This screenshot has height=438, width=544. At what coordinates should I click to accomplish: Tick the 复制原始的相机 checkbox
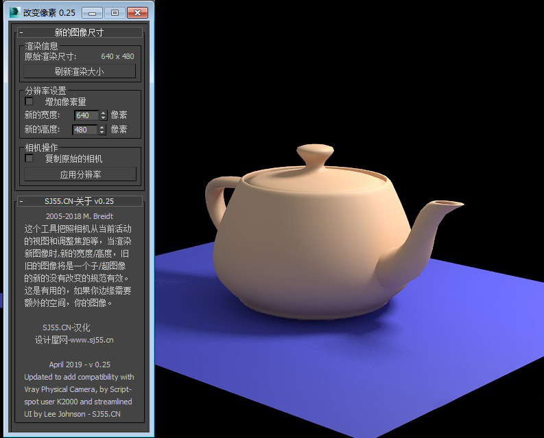pos(29,159)
